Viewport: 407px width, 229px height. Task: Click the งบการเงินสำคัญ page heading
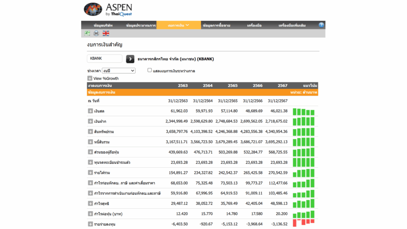tap(105, 45)
